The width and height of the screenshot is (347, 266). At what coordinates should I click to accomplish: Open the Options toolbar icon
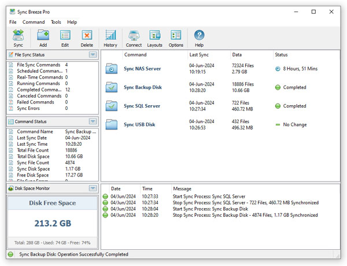(176, 35)
